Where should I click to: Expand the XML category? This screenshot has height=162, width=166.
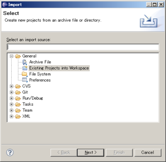pos(12,117)
